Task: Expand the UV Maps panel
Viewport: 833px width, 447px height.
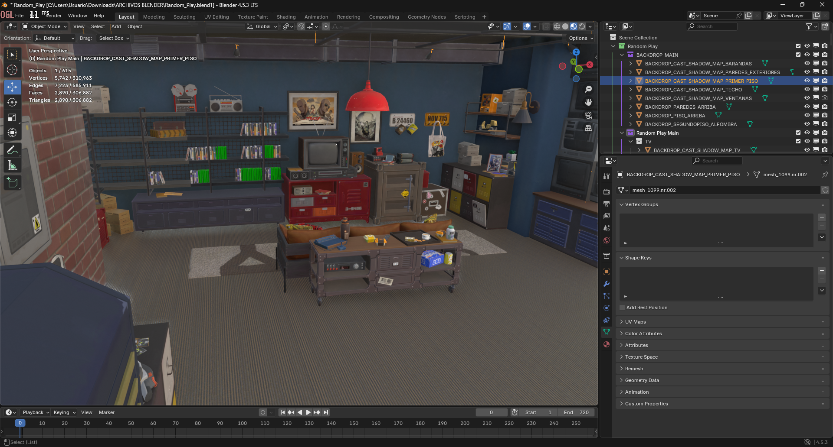Action: (x=635, y=322)
